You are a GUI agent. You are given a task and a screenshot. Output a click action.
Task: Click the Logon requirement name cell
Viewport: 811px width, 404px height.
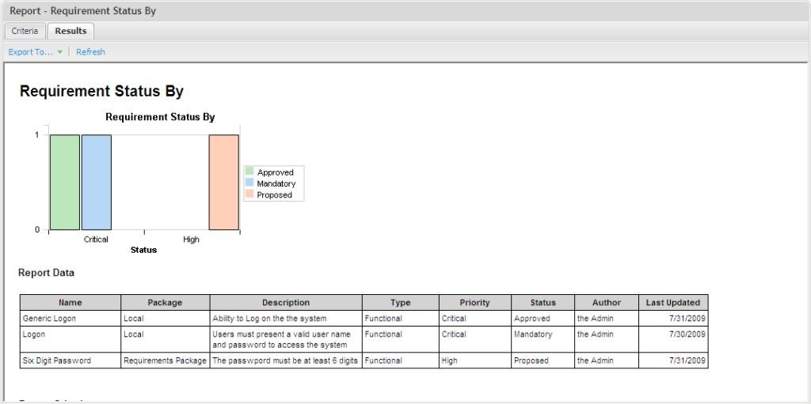(x=34, y=334)
